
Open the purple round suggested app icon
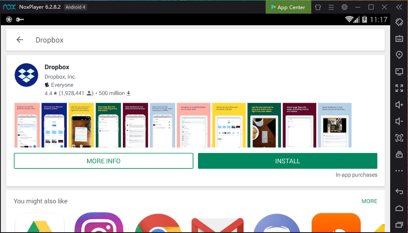pos(277,223)
